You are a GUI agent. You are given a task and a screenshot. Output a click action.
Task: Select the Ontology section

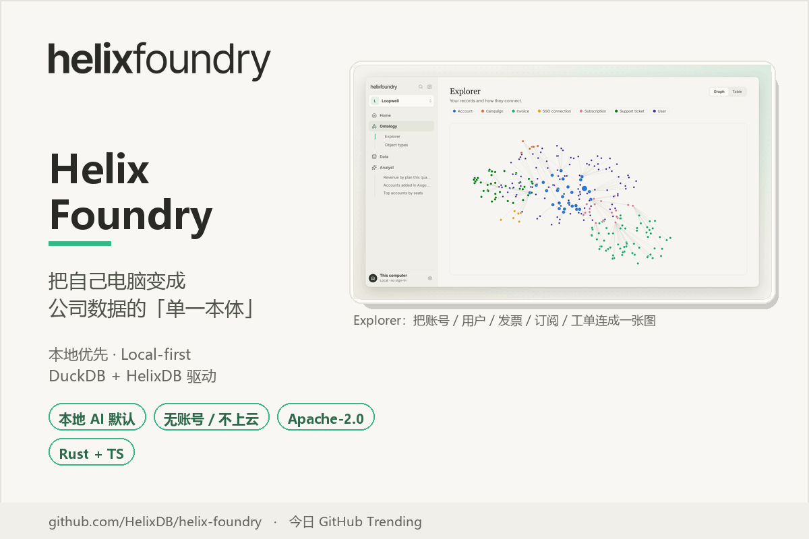402,126
